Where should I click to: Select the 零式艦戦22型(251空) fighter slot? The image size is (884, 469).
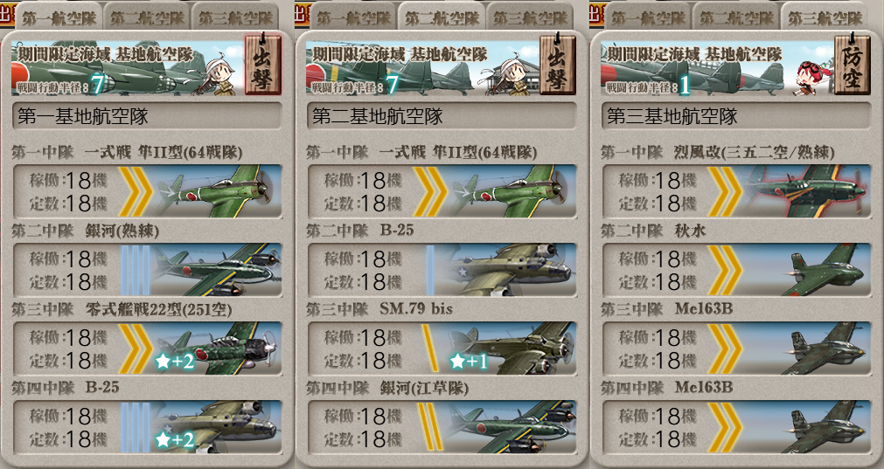(147, 348)
